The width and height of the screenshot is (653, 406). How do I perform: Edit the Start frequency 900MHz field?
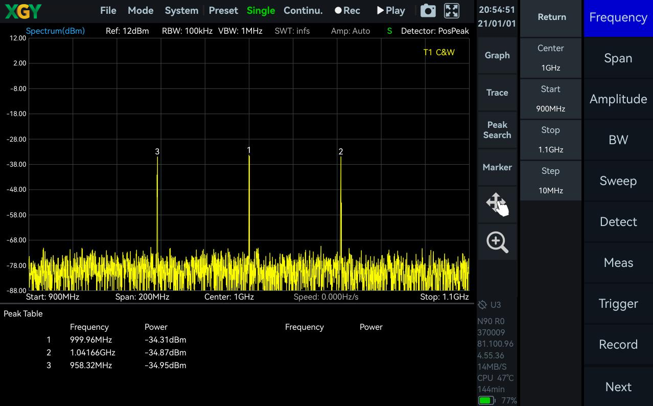tap(551, 99)
